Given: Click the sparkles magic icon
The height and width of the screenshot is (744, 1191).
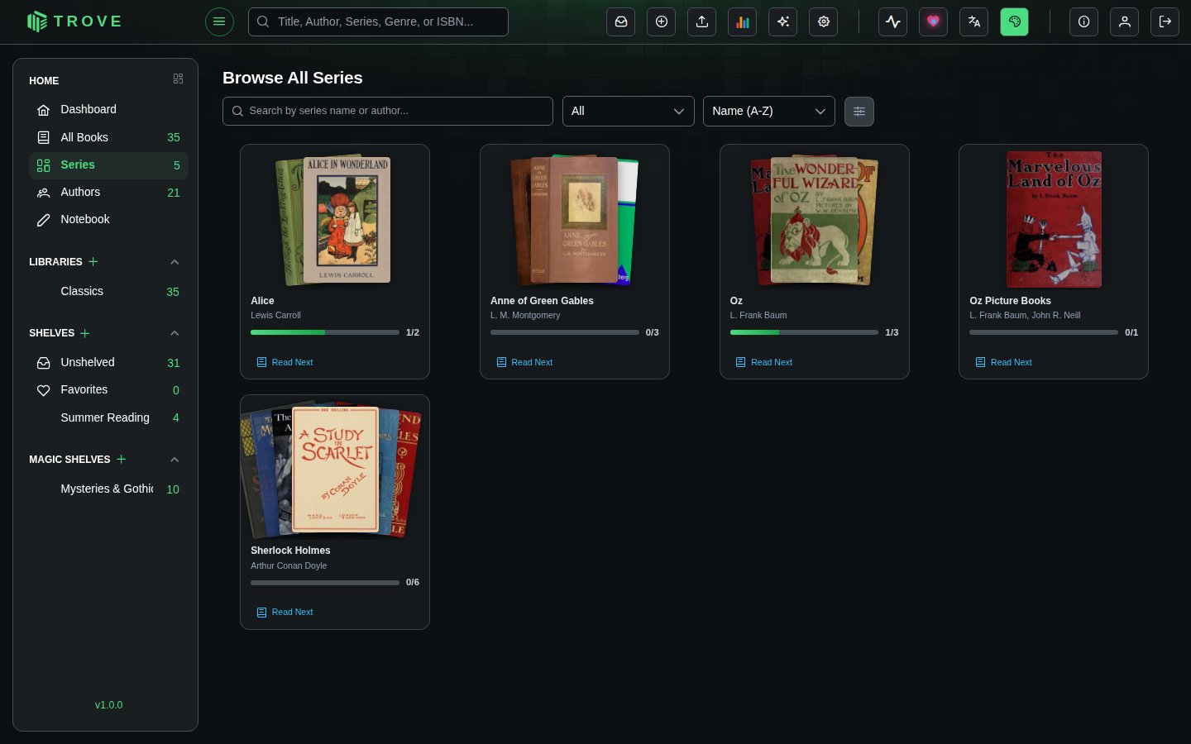Looking at the screenshot, I should [x=782, y=21].
